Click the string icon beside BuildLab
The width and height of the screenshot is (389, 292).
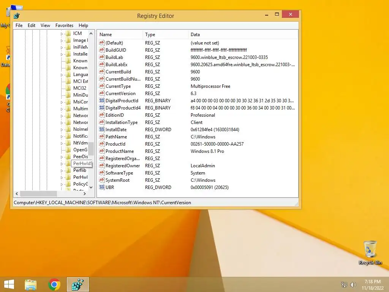(x=102, y=57)
